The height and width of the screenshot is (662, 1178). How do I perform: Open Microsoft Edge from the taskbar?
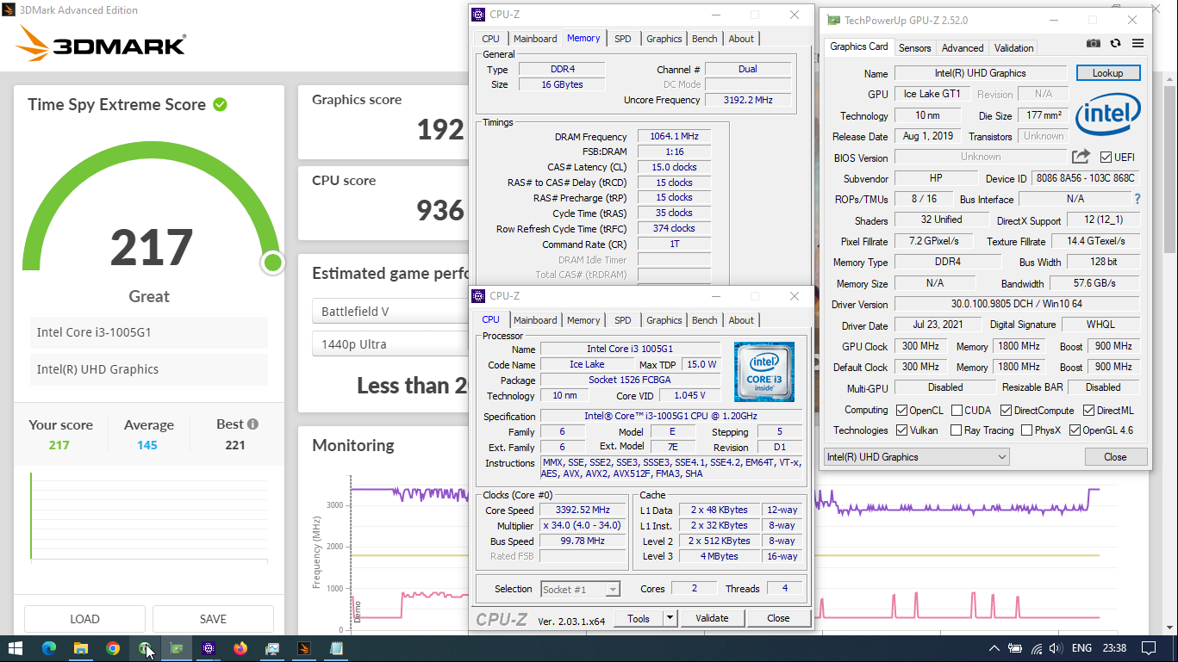(48, 648)
